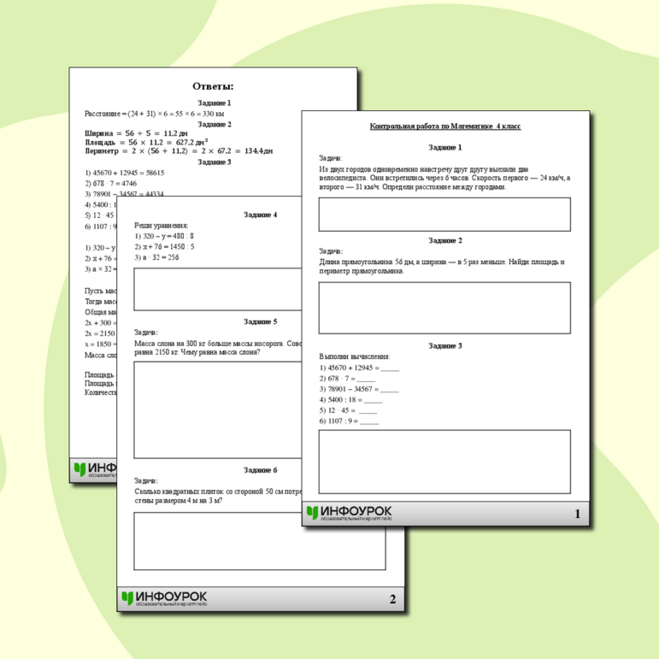The height and width of the screenshot is (659, 659).
Task: Click the 'Задание 3' heading on page 1
Action: pyautogui.click(x=445, y=345)
